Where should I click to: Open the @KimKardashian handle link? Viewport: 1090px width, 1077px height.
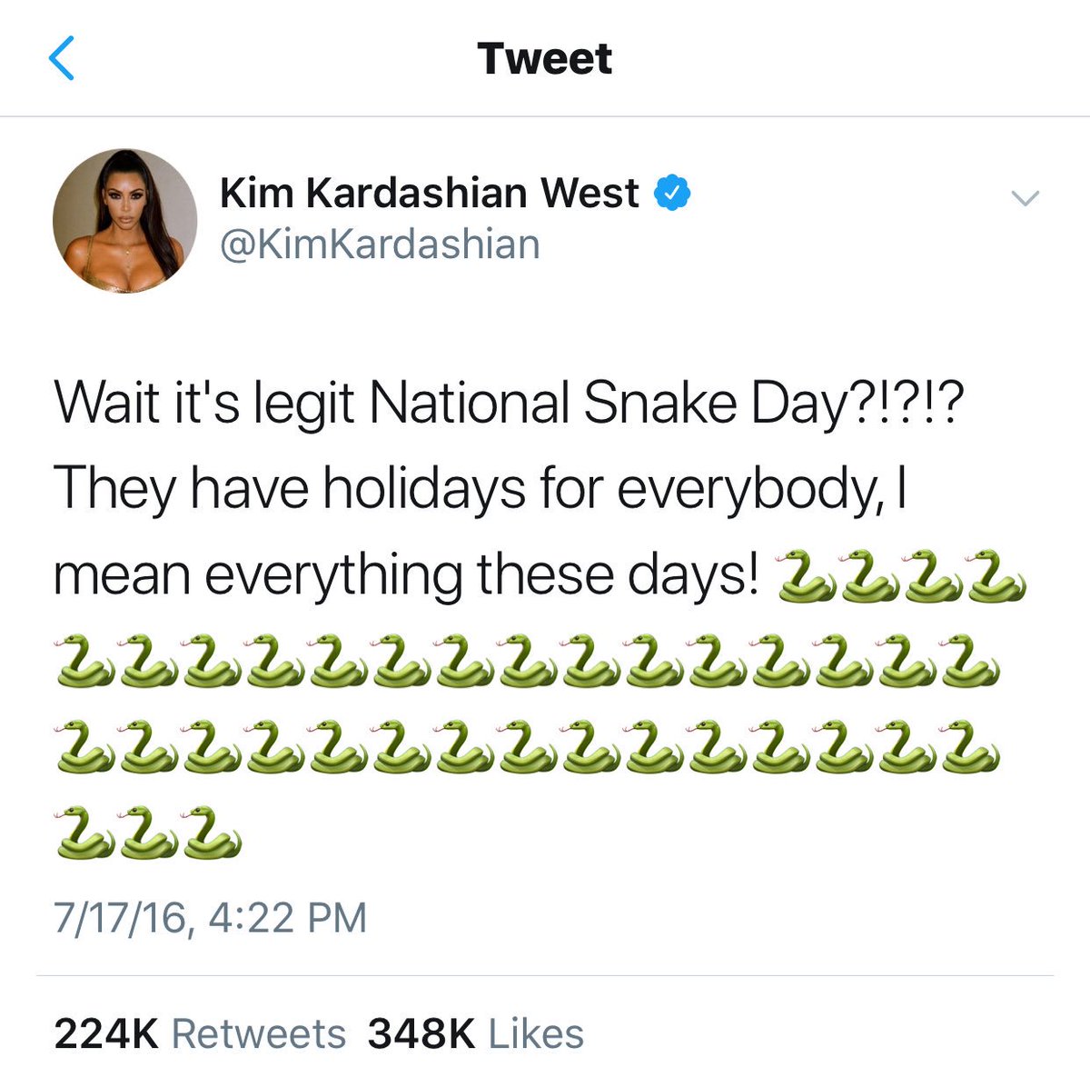click(380, 244)
